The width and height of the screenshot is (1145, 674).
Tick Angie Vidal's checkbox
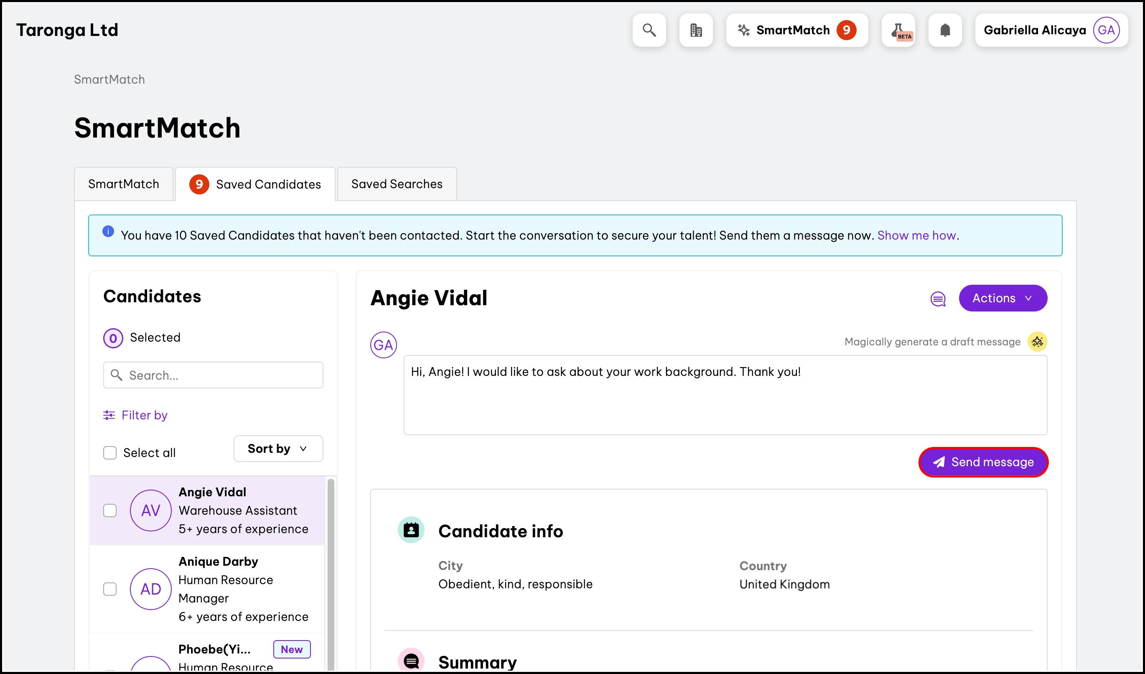[110, 511]
